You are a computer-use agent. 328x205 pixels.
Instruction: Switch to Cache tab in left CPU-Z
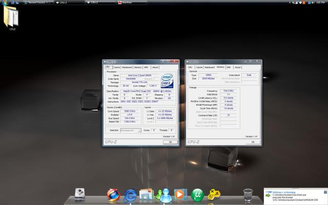pyautogui.click(x=117, y=67)
